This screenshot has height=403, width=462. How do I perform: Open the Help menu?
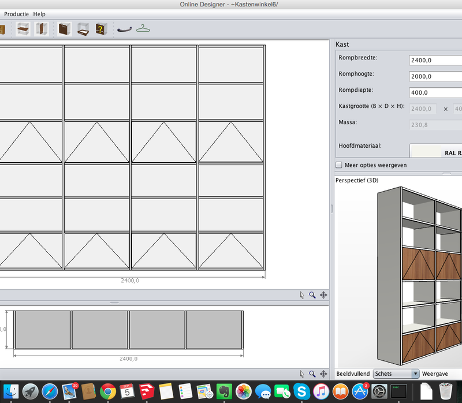point(39,14)
